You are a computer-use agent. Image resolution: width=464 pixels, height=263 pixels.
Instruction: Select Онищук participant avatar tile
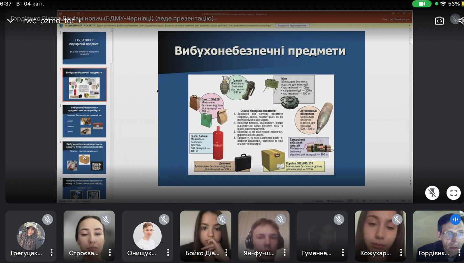coord(147,236)
